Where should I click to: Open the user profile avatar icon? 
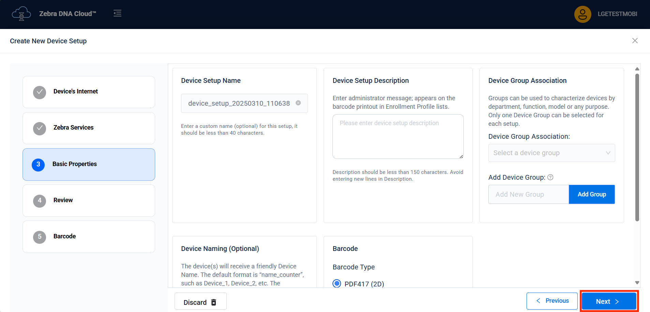(x=582, y=14)
